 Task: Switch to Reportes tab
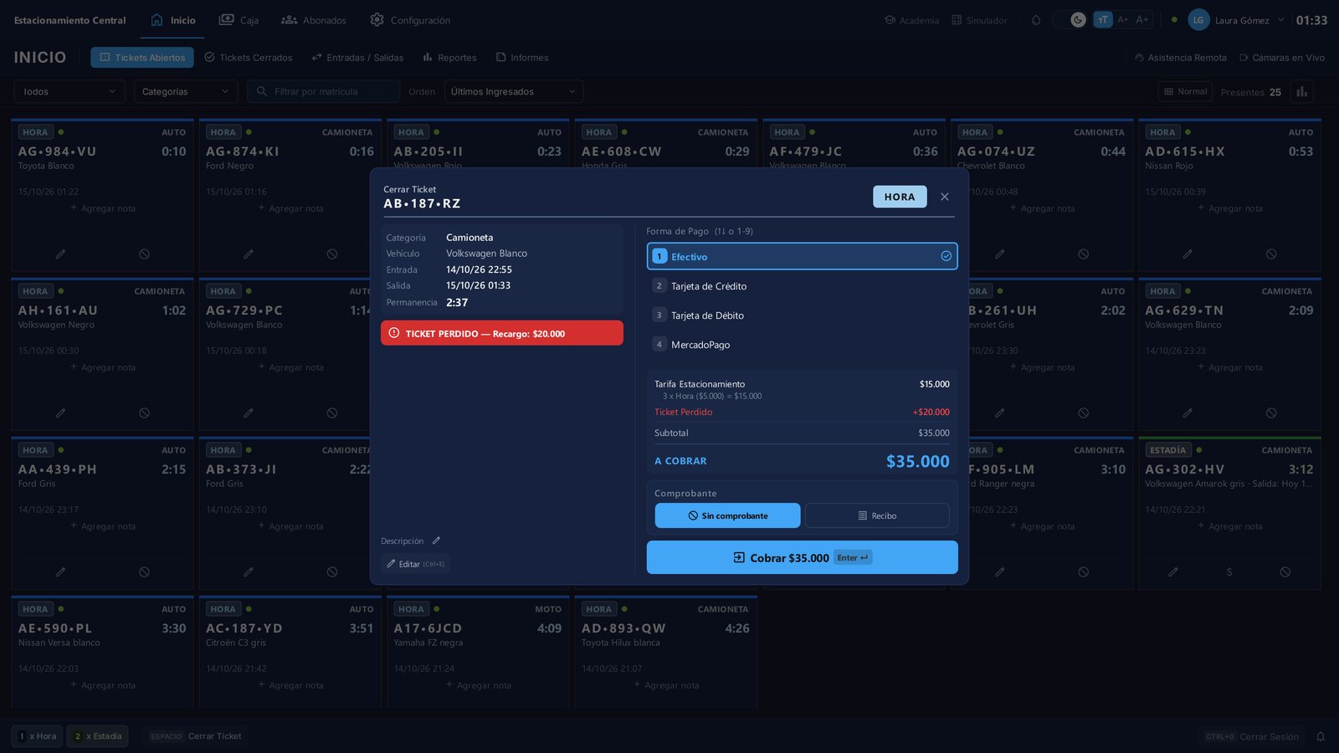click(449, 58)
